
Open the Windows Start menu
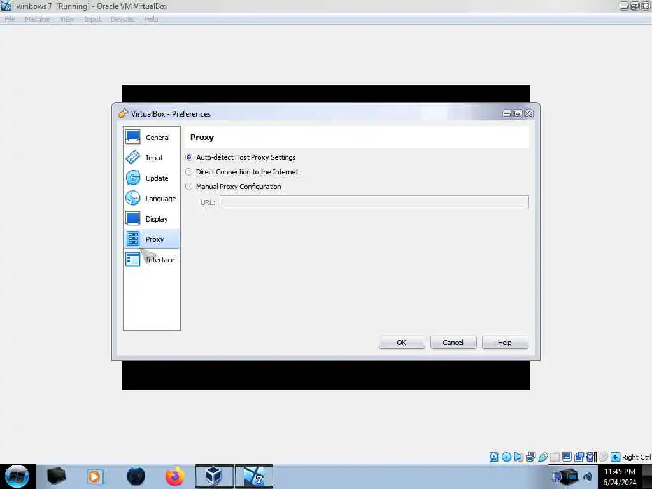click(x=17, y=476)
